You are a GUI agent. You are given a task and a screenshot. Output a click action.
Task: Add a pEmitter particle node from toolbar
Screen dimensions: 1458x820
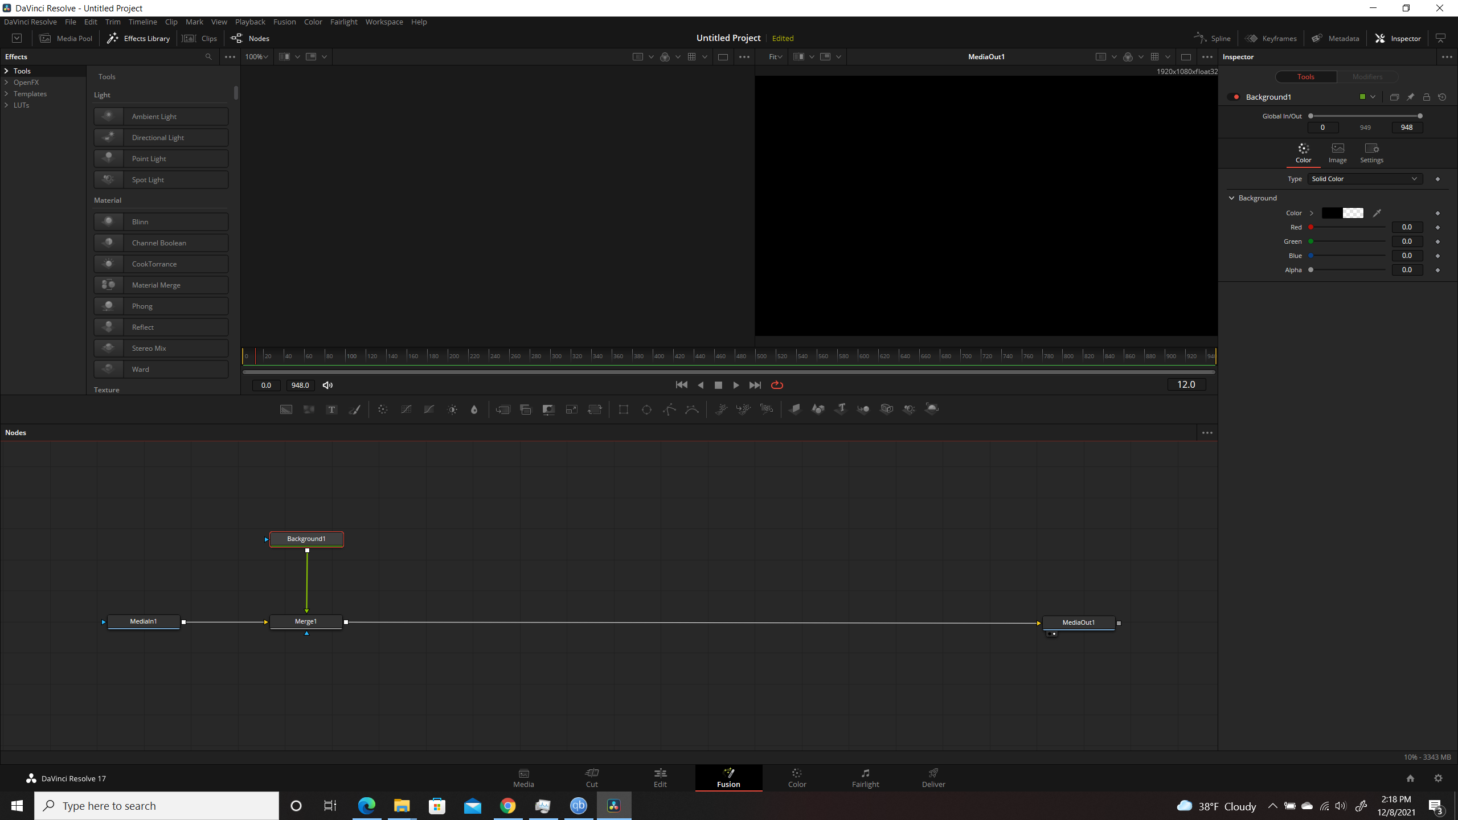click(x=721, y=409)
